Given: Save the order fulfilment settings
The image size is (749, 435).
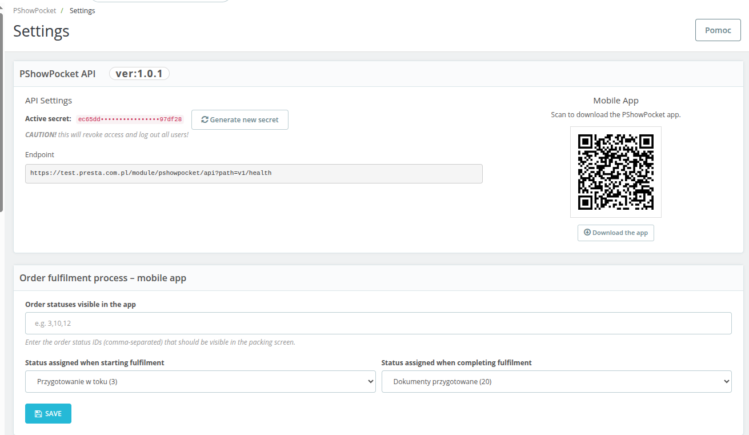Looking at the screenshot, I should point(48,414).
